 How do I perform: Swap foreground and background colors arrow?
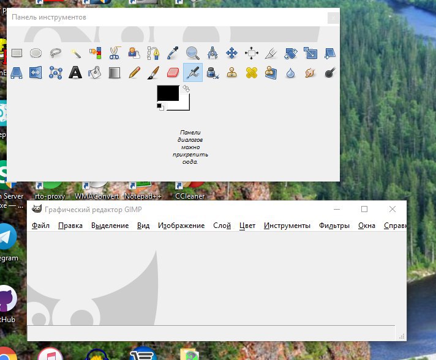tap(186, 89)
